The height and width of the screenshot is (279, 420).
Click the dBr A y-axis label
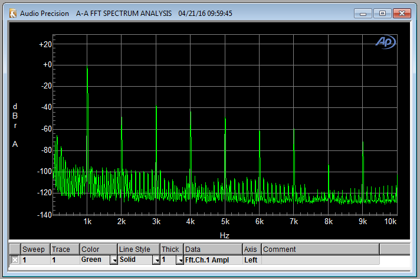(15, 125)
